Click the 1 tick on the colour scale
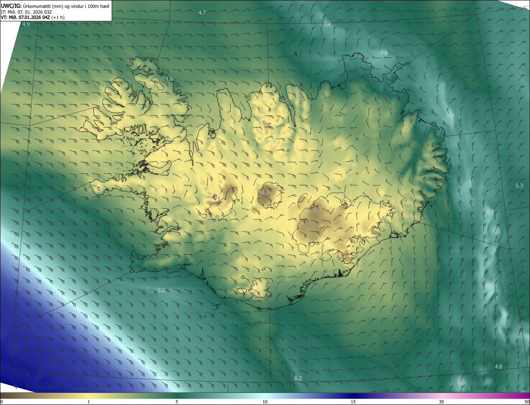This screenshot has width=530, height=405. tap(89, 402)
